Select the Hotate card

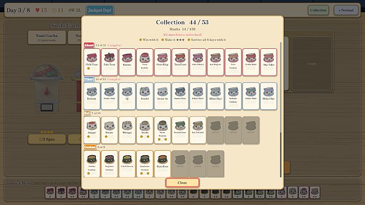coord(109,130)
